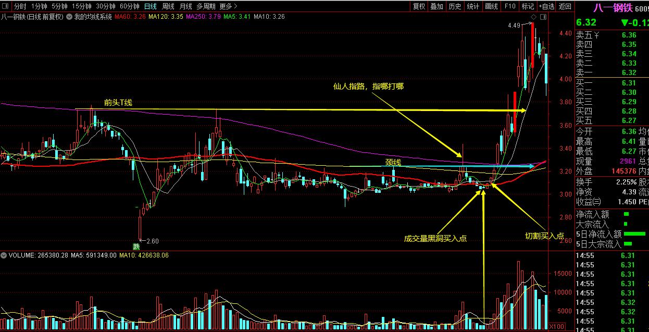Click the 卖二 ask price 6.33

pyautogui.click(x=629, y=64)
